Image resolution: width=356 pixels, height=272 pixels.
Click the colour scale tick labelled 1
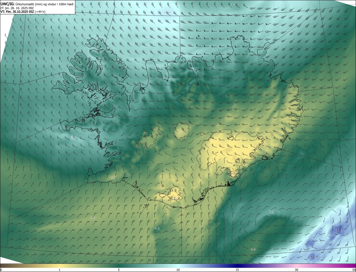click(60, 270)
